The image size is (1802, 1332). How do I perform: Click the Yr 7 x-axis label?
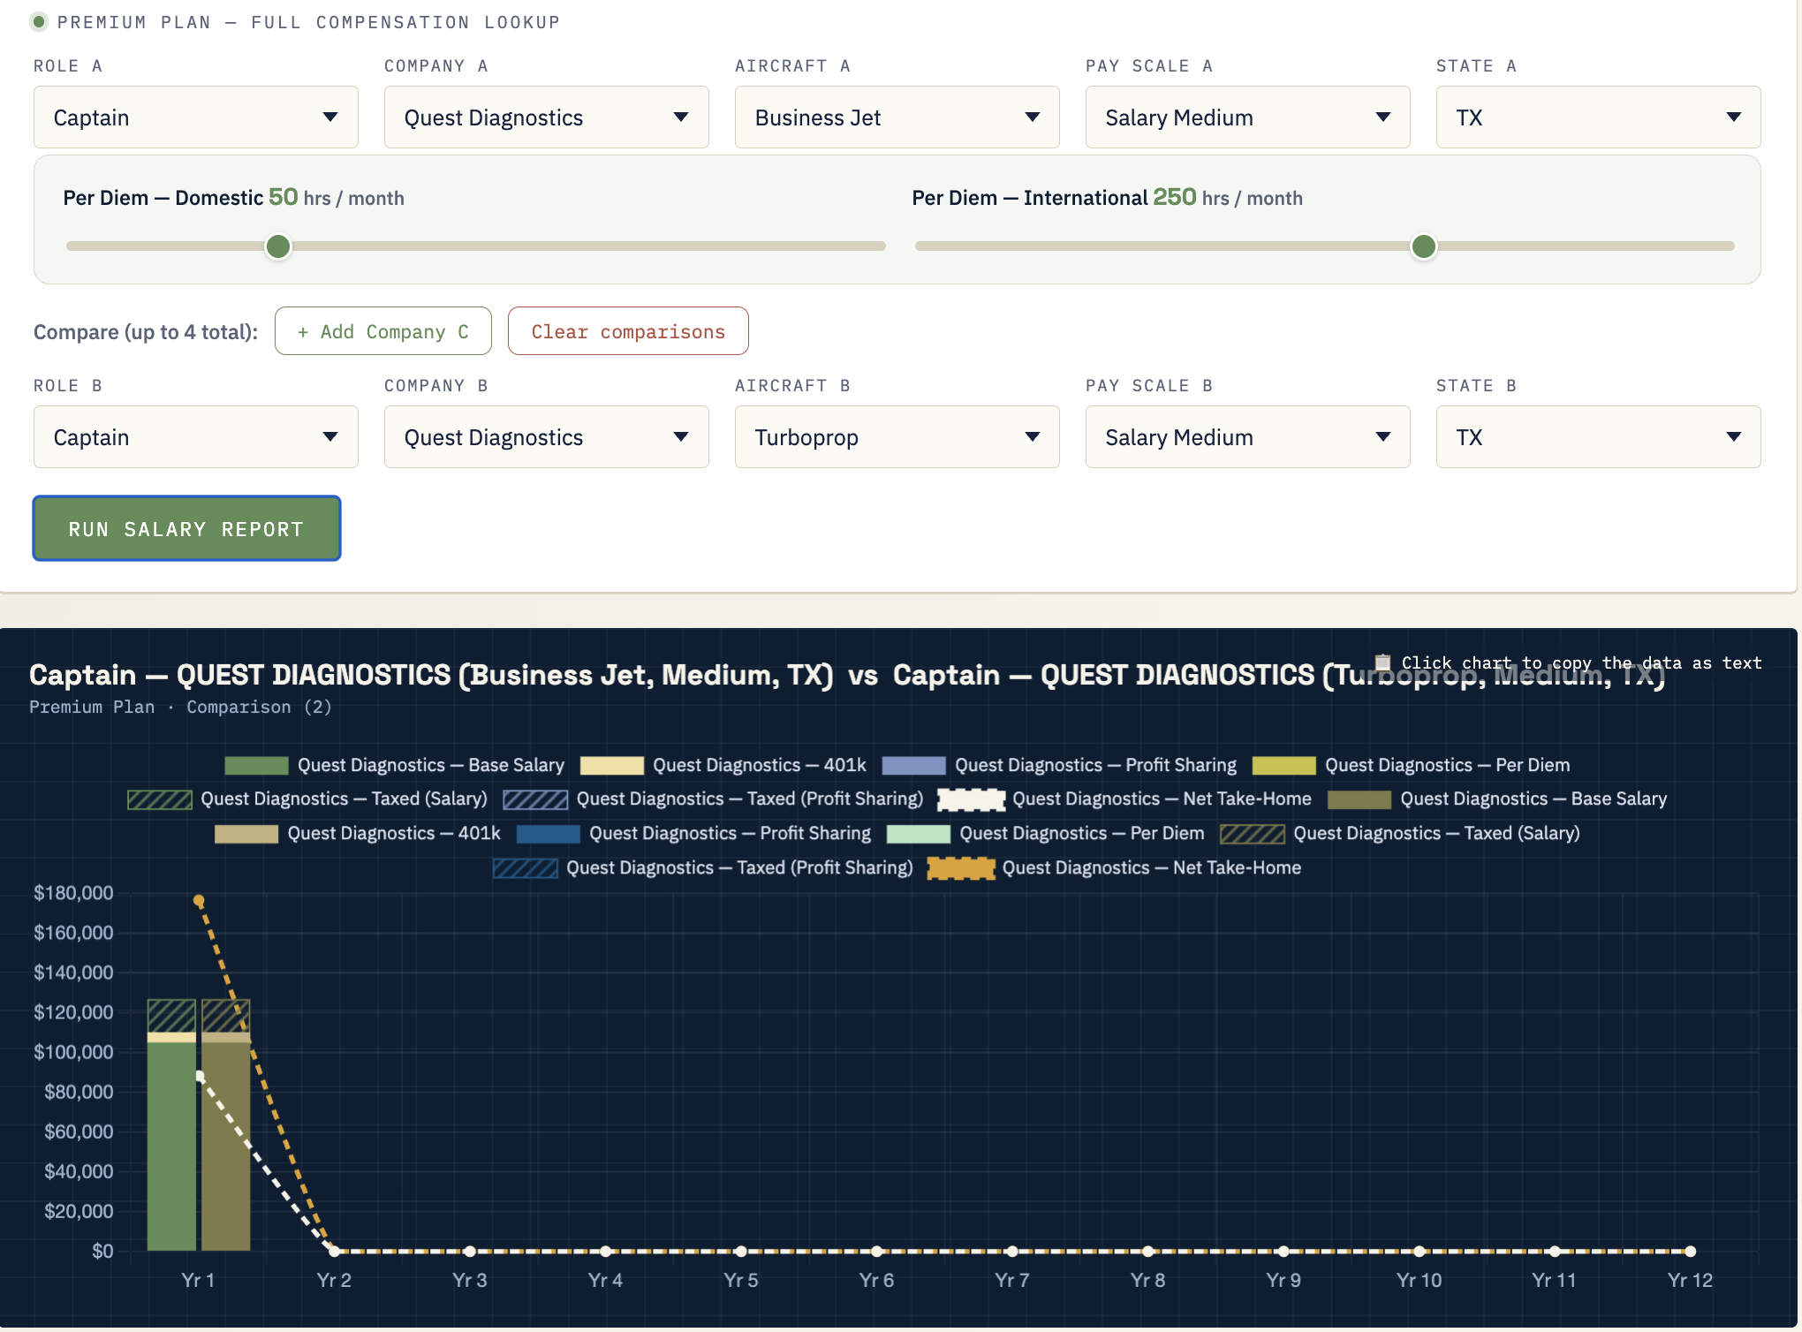(1012, 1280)
